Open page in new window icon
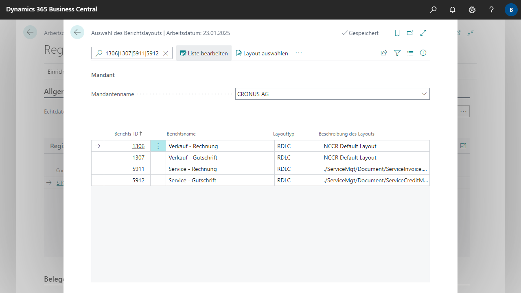The height and width of the screenshot is (293, 521). 410,33
